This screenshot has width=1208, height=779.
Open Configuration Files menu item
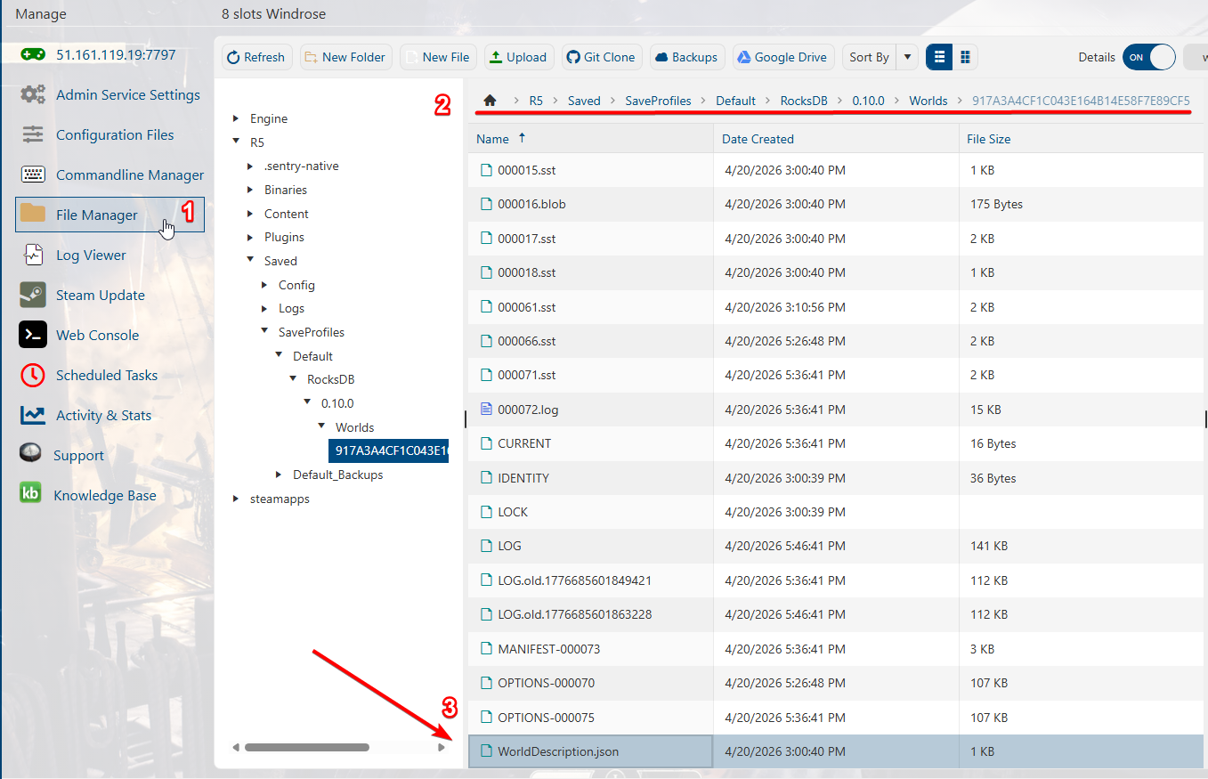115,135
